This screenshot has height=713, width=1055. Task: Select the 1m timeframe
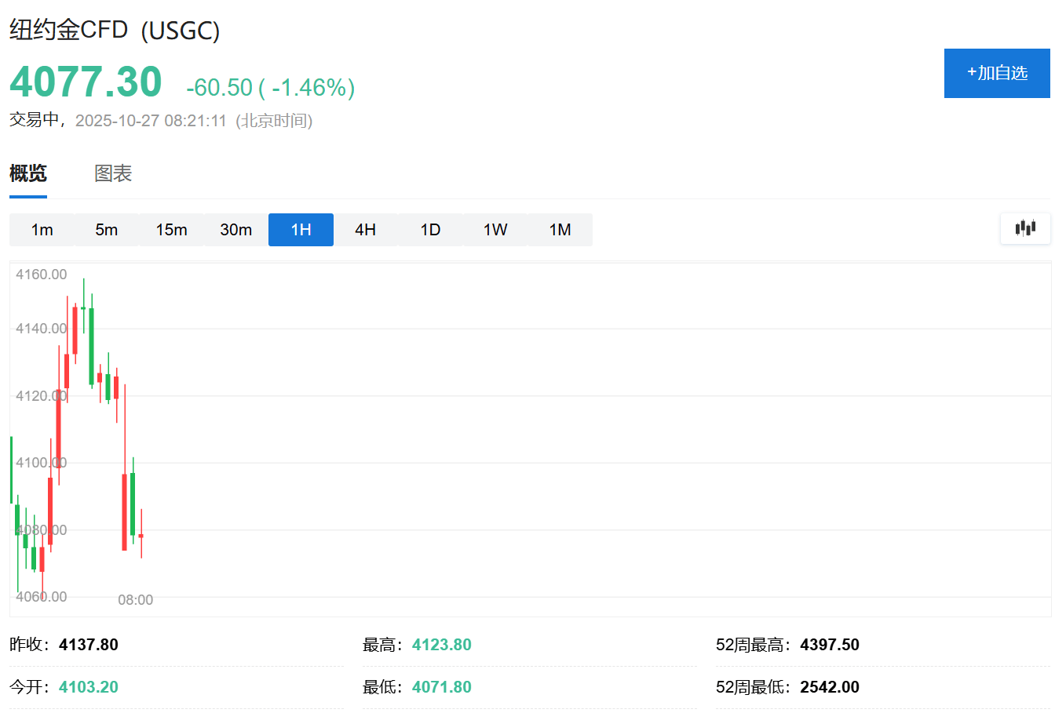coord(42,230)
